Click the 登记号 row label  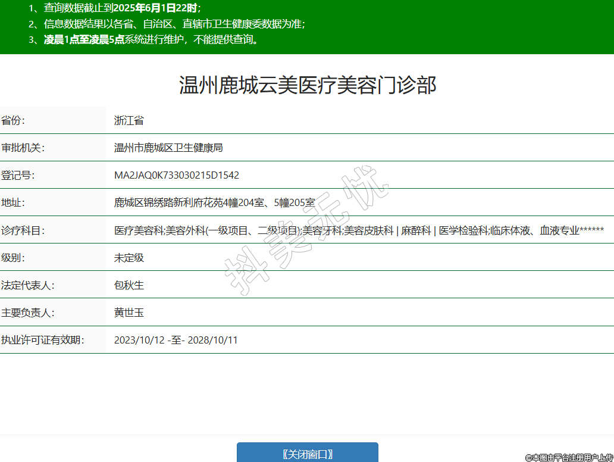[x=18, y=175]
